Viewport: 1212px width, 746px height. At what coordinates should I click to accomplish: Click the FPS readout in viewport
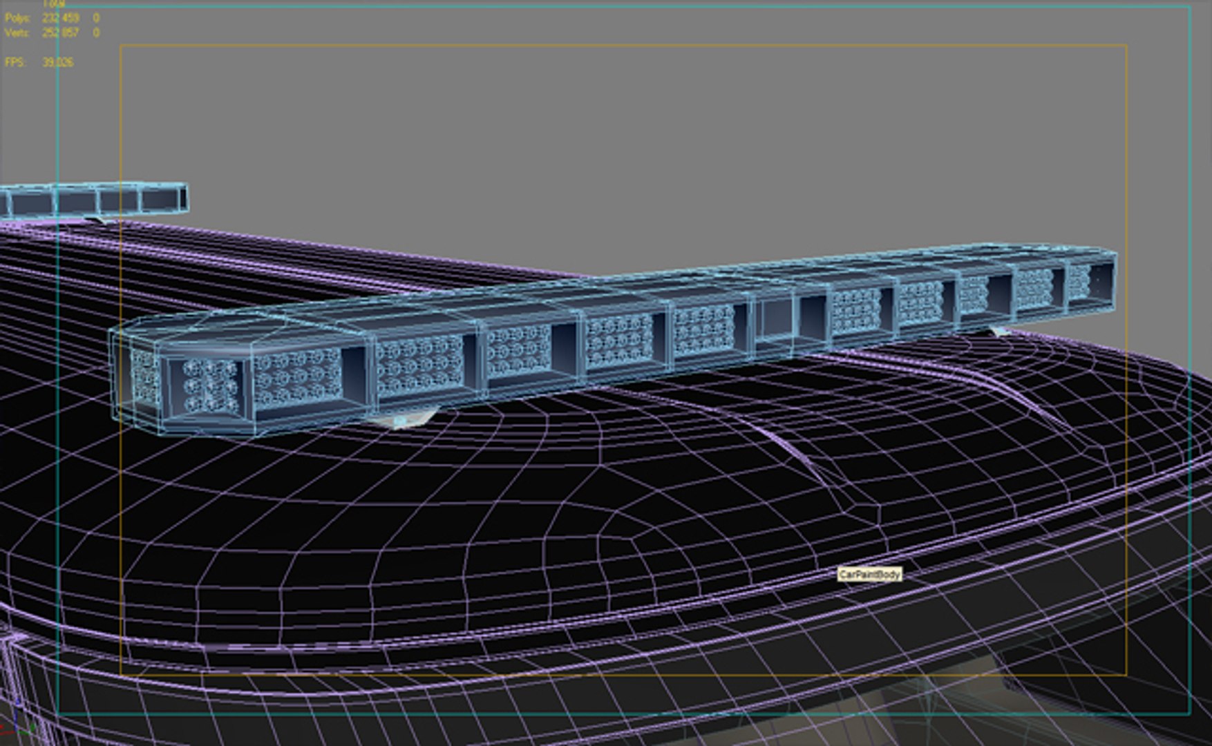click(39, 62)
